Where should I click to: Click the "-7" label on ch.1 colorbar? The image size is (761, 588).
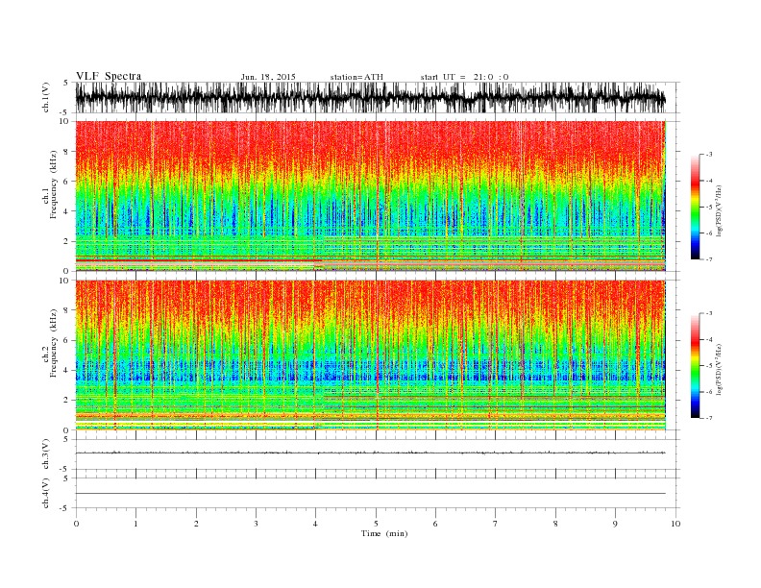coord(708,259)
